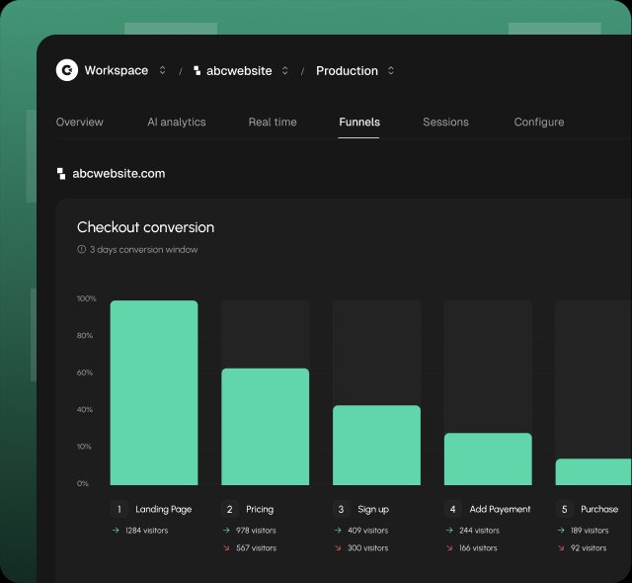Click the '978 visitors' value
632x583 pixels.
pos(256,531)
